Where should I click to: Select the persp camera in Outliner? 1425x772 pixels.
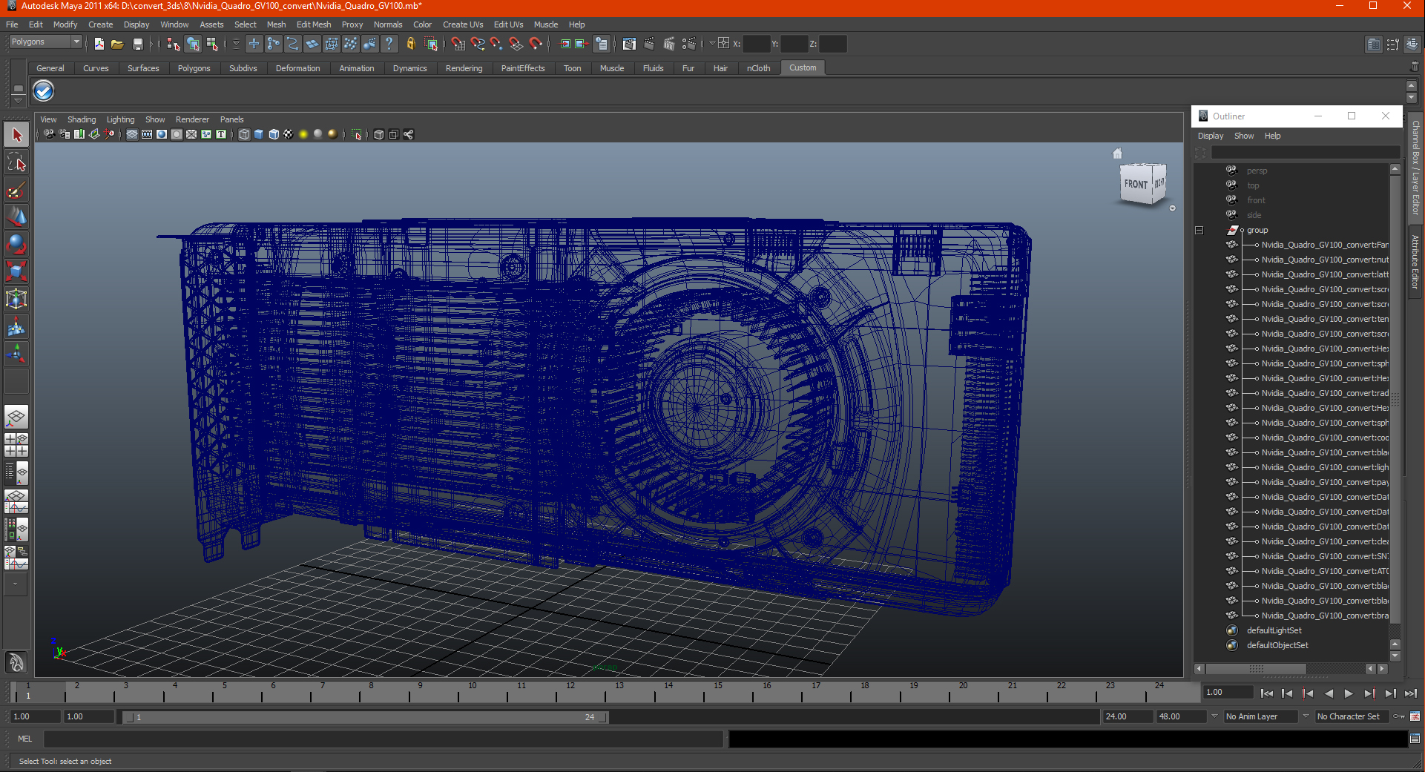pyautogui.click(x=1257, y=171)
